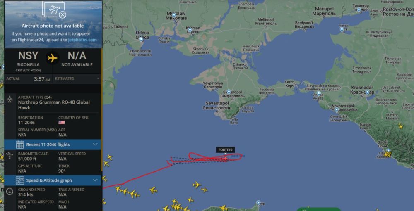This screenshot has height=211, width=414.
Task: Expand Recent 11-2046 flights chevron
Action: 95,145
